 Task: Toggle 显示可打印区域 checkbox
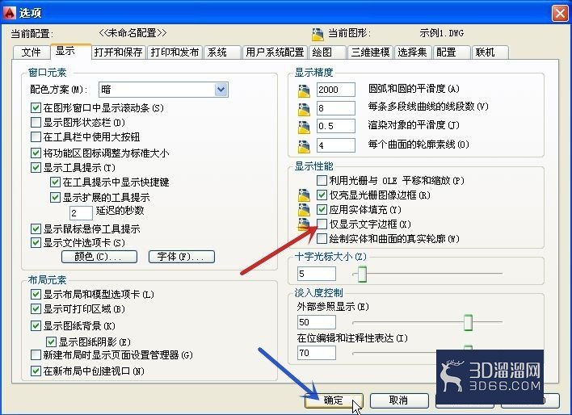coord(36,309)
